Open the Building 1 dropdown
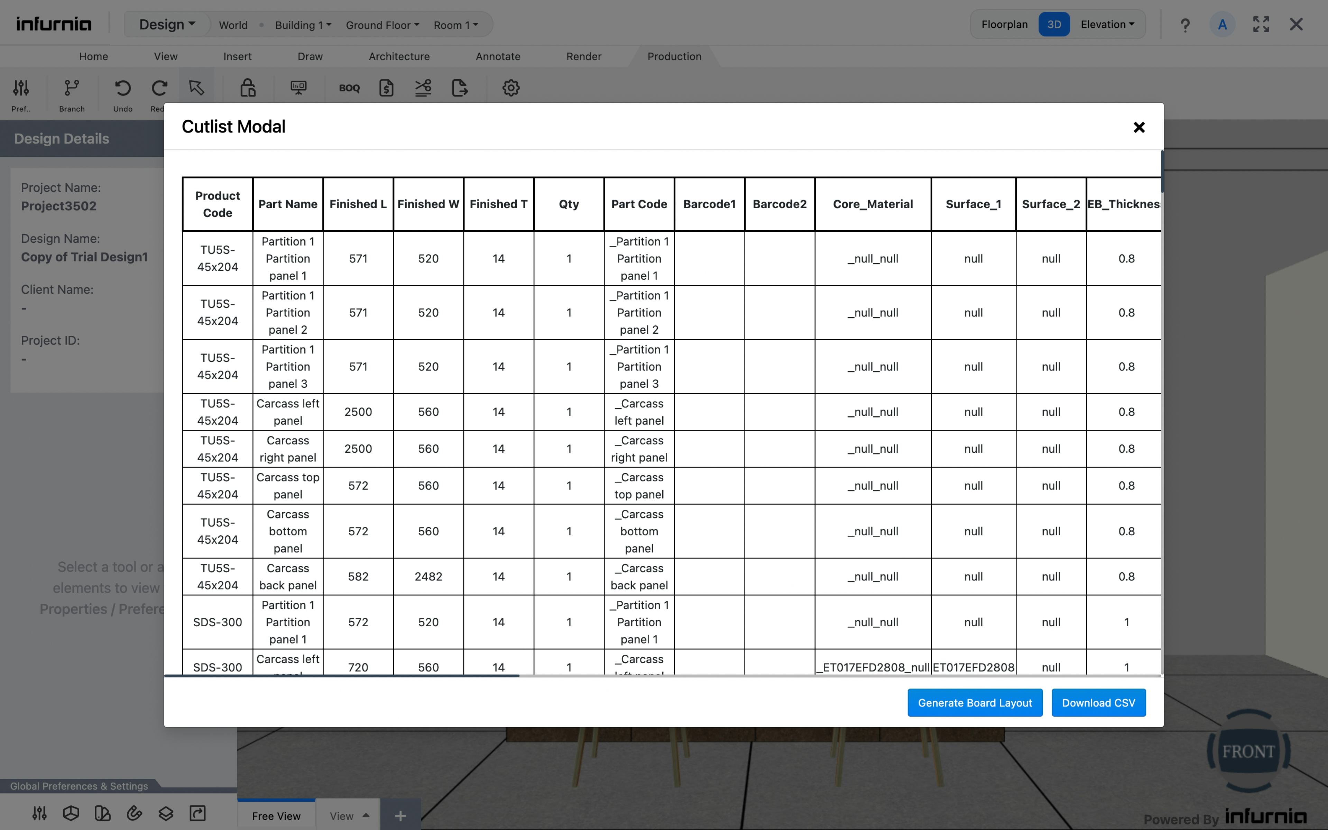 click(303, 25)
